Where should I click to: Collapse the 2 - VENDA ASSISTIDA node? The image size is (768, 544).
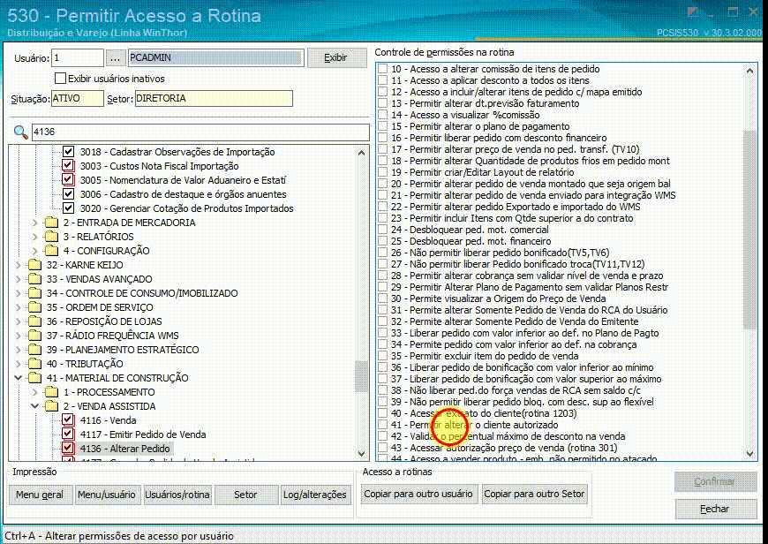(34, 406)
